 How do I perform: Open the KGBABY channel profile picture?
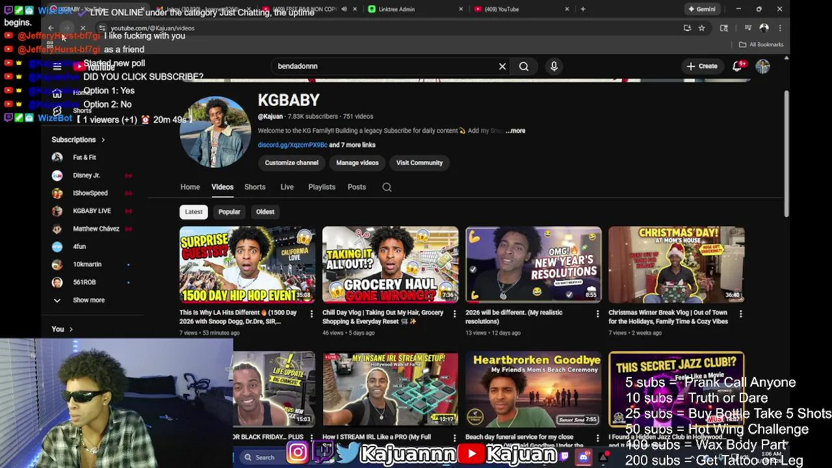point(215,132)
